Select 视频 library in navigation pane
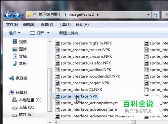Viewport: 168px width, 124px height. (20, 42)
